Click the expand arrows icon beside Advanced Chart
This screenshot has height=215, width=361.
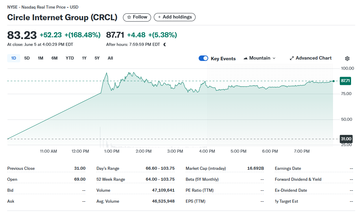click(x=292, y=58)
